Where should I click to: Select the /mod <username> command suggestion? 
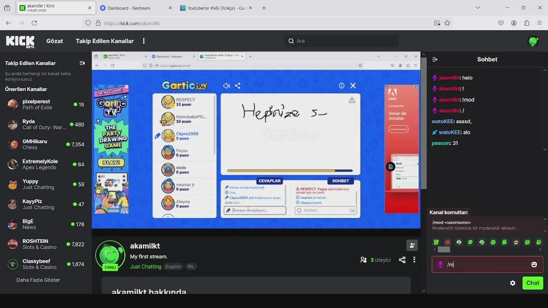(x=485, y=225)
